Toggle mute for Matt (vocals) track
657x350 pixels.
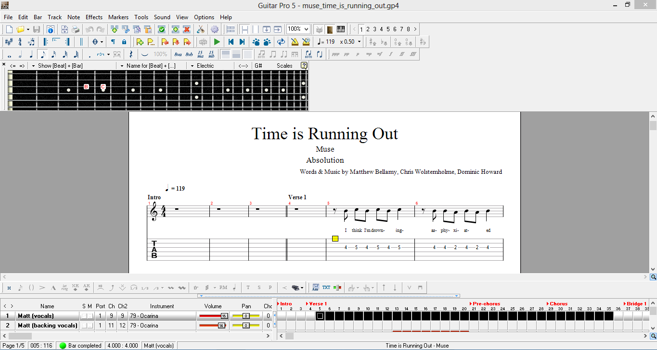pyautogui.click(x=90, y=316)
